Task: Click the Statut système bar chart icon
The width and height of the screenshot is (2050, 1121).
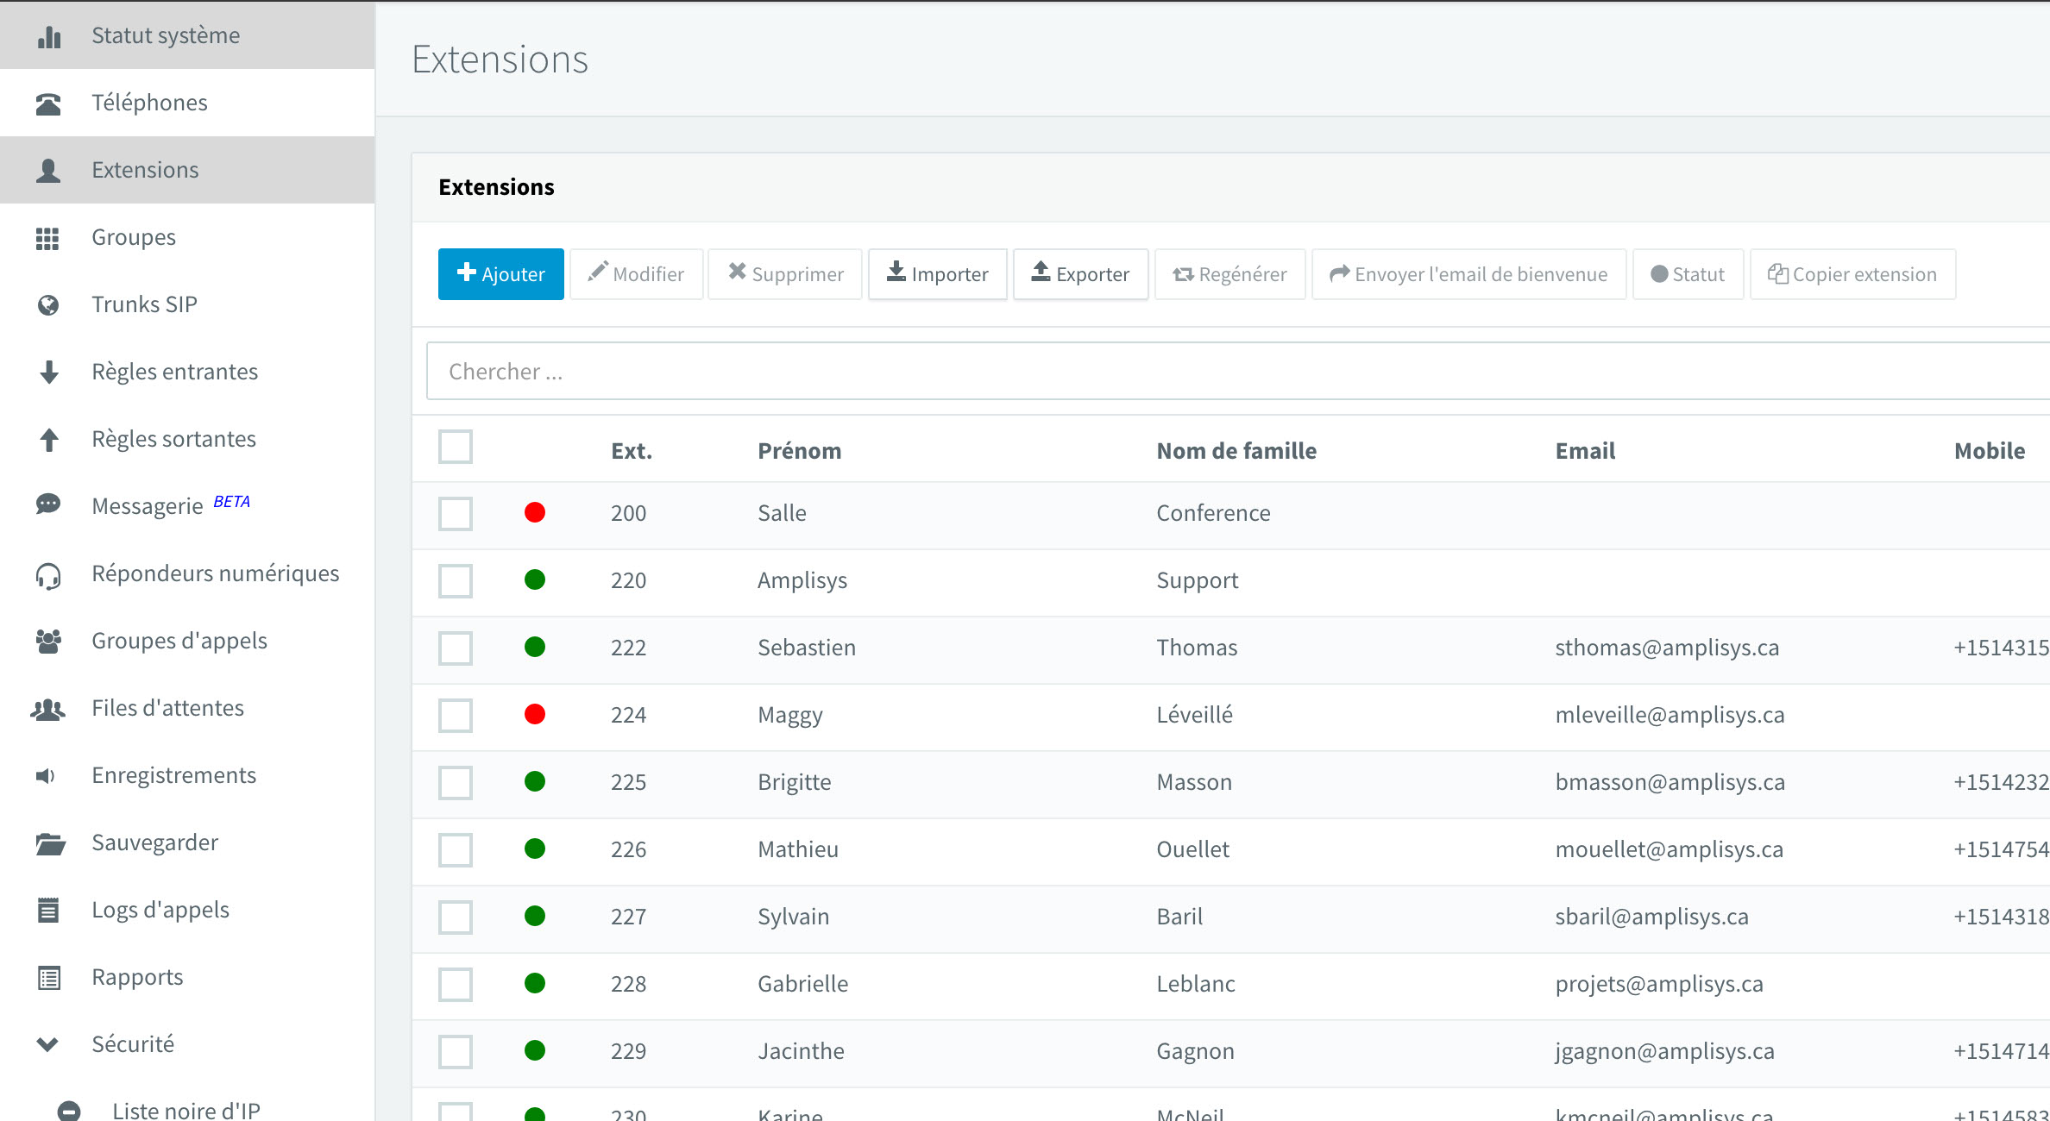Action: click(x=49, y=36)
